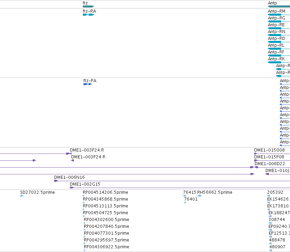Screen dimensions: 290x252
Task: Click the 205392 feature label
Action: tap(275, 192)
